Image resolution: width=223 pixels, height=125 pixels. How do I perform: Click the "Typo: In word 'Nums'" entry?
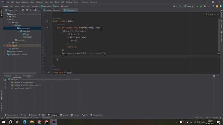click(x=22, y=88)
